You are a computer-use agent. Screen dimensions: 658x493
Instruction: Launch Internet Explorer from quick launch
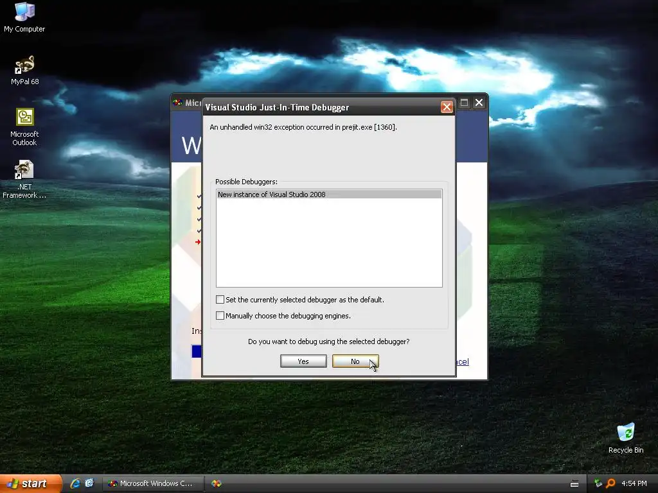click(76, 483)
